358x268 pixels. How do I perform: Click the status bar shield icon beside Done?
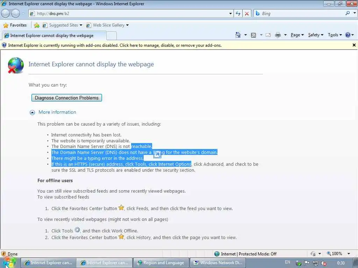(3, 254)
